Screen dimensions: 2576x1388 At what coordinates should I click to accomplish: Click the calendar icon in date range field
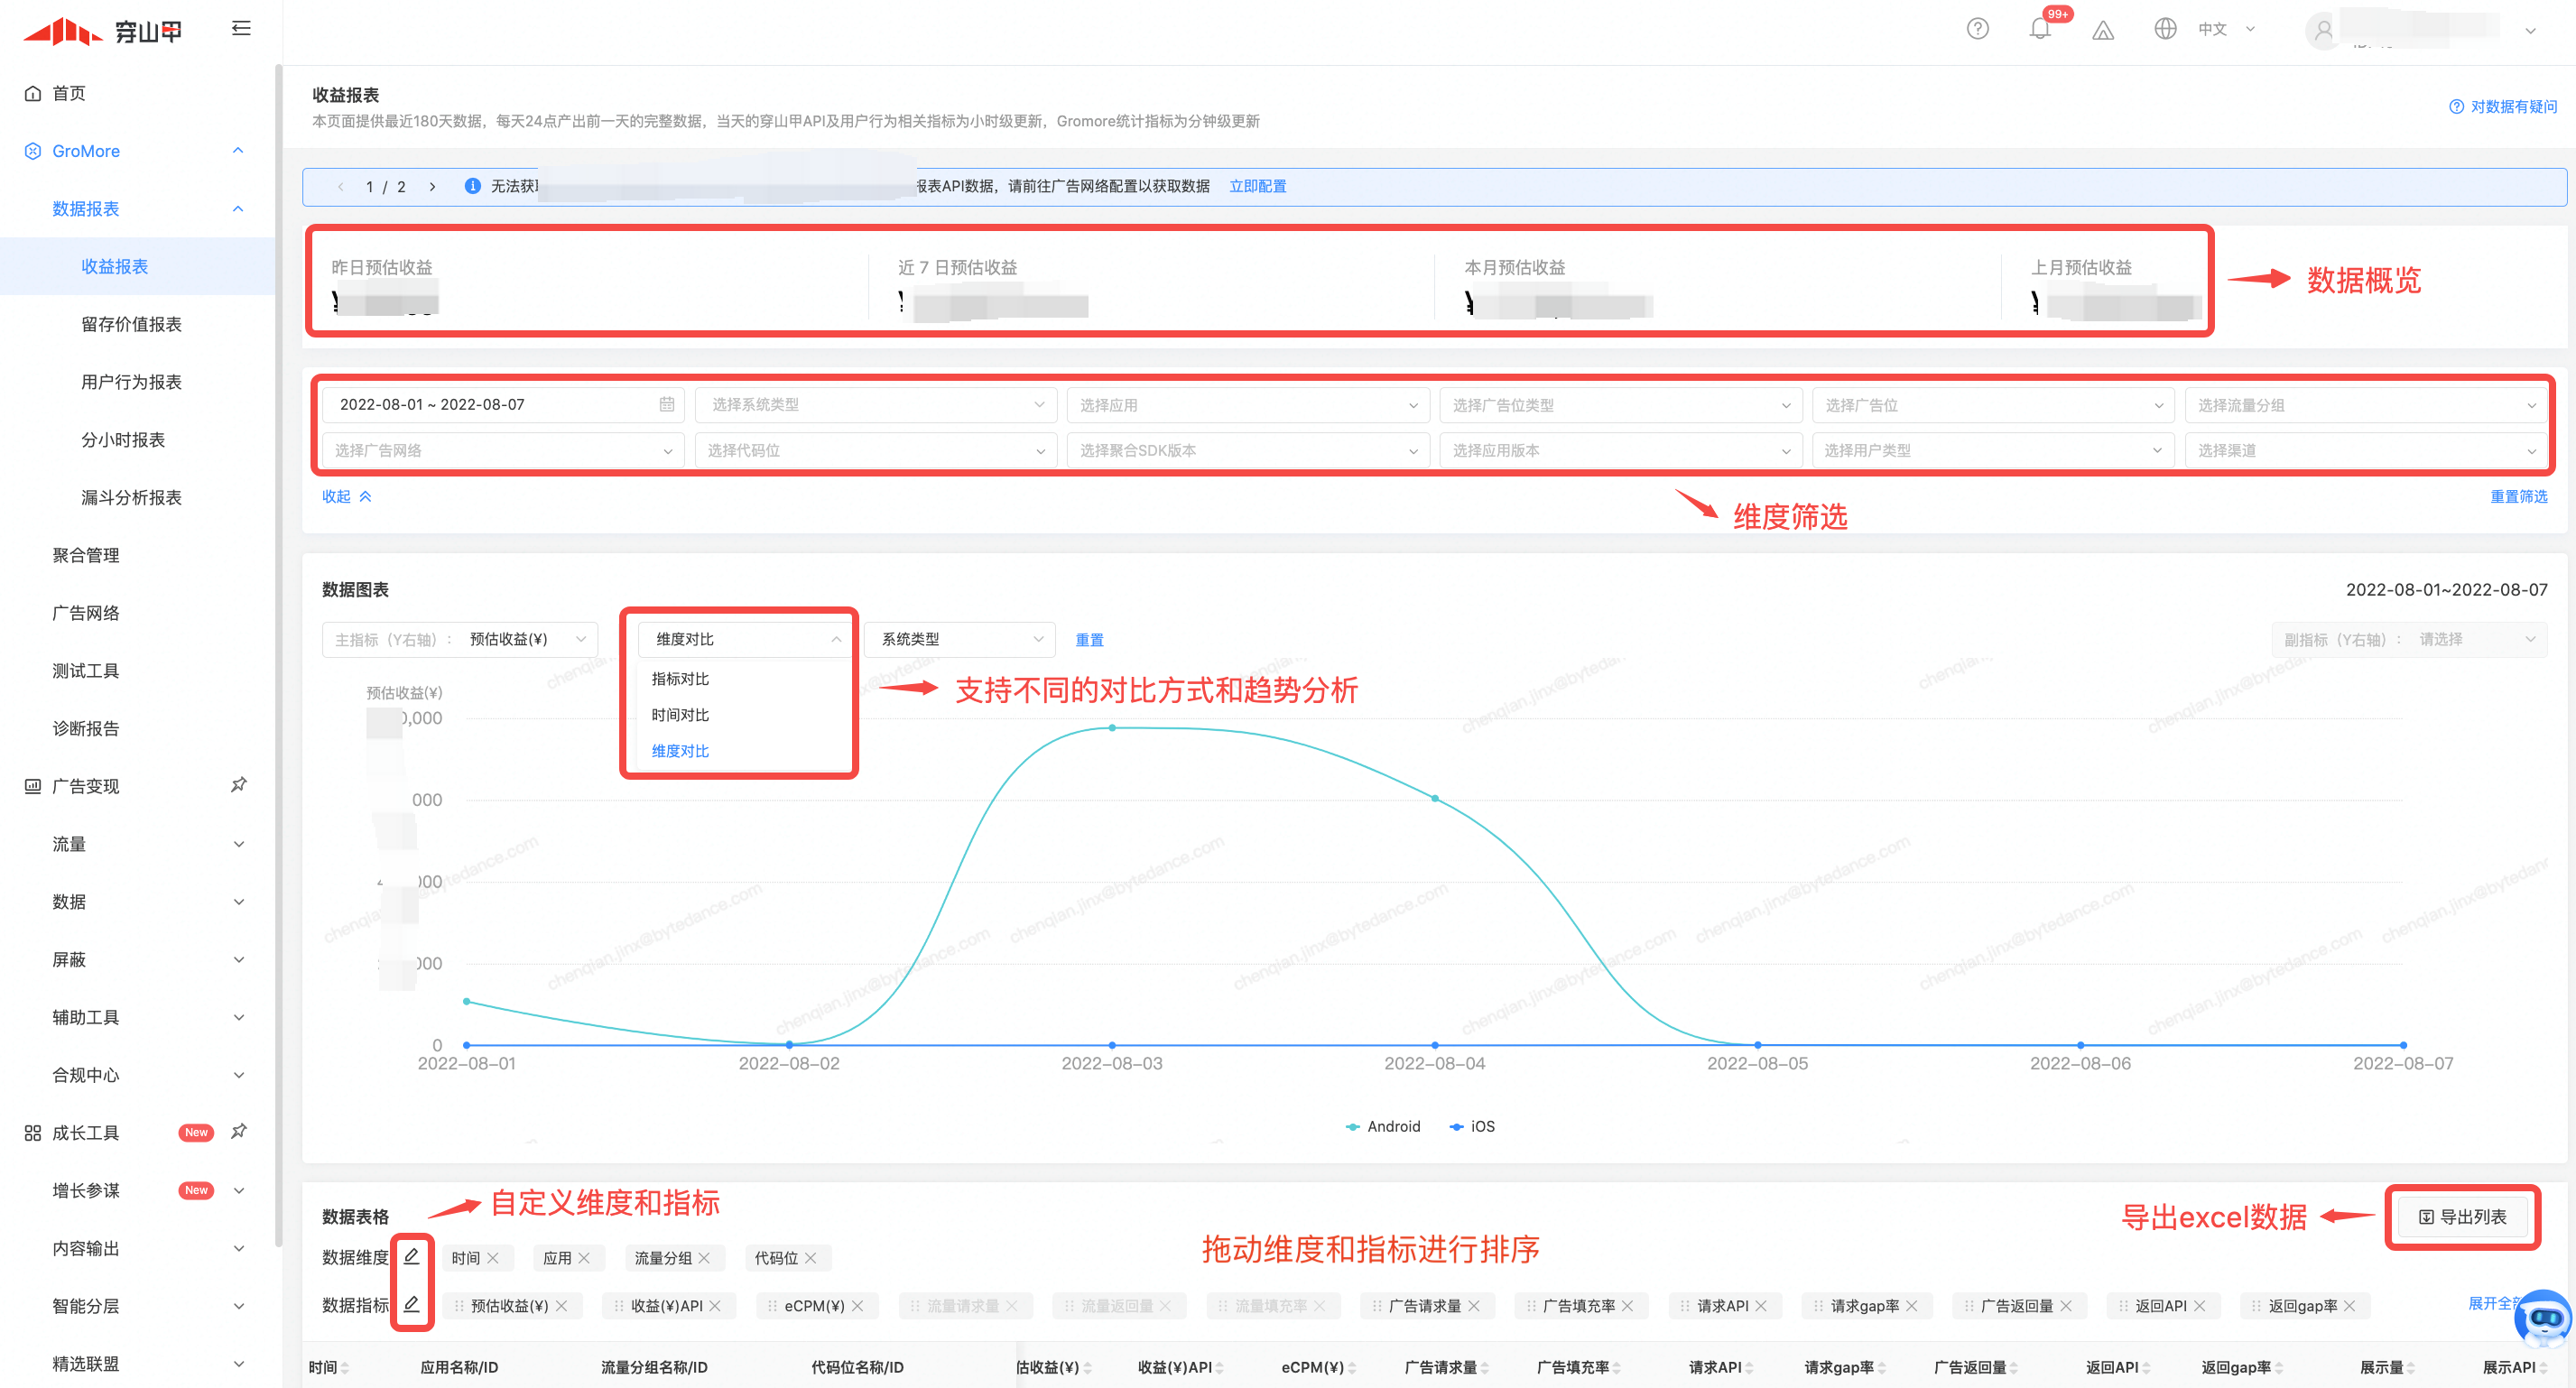667,404
